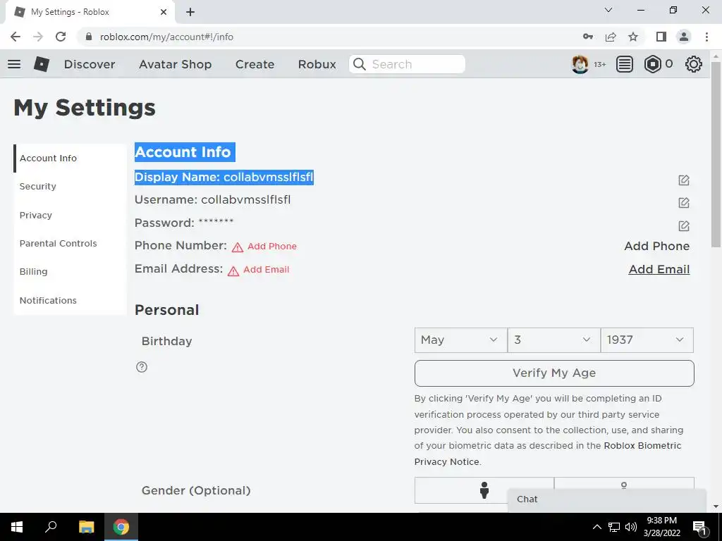This screenshot has width=722, height=541.
Task: Reload the page
Action: (61, 37)
